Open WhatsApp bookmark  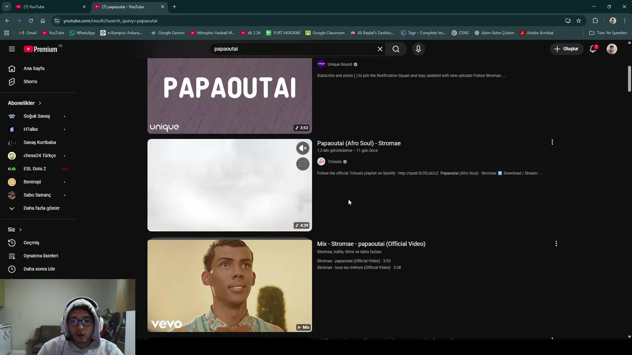click(x=82, y=33)
